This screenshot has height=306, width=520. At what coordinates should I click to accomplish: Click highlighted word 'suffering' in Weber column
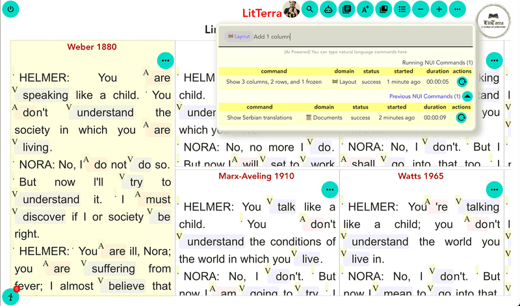pyautogui.click(x=113, y=268)
